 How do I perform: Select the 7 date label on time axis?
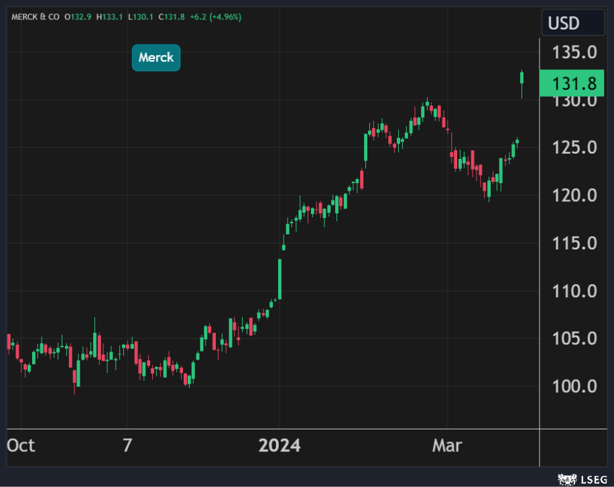click(127, 445)
